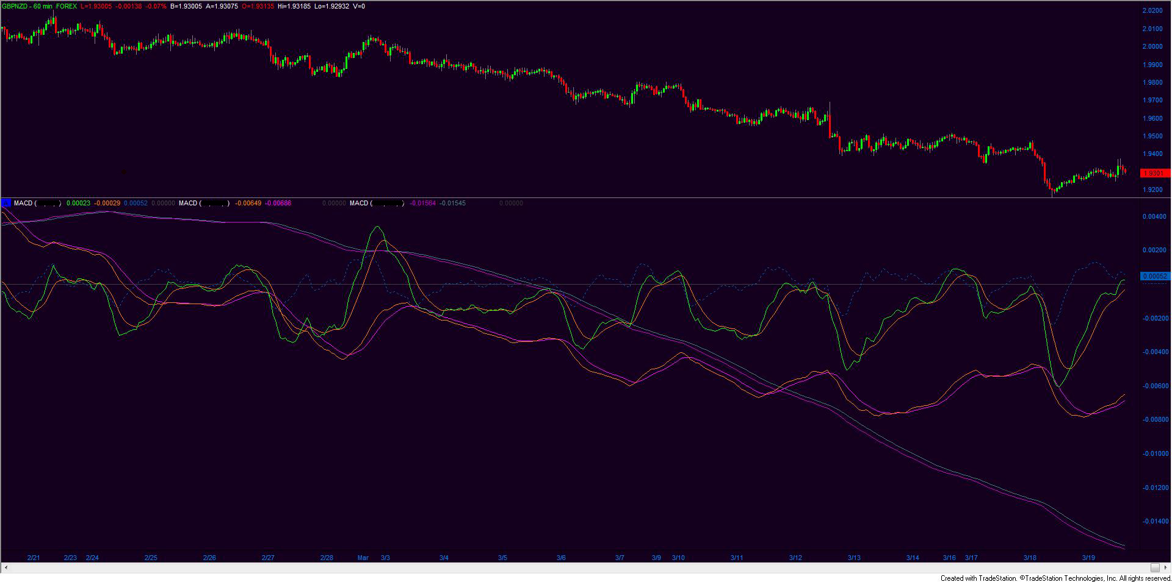The width and height of the screenshot is (1172, 582).
Task: Click the MACD label next to -0.01564
Action: tap(360, 203)
